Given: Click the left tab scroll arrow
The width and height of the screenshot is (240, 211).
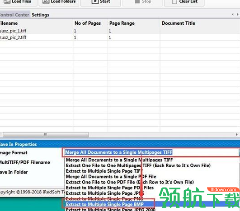Looking at the screenshot, I should pyautogui.click(x=233, y=14).
